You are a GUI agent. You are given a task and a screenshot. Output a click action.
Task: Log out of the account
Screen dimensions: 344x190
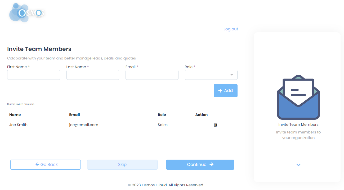[231, 29]
